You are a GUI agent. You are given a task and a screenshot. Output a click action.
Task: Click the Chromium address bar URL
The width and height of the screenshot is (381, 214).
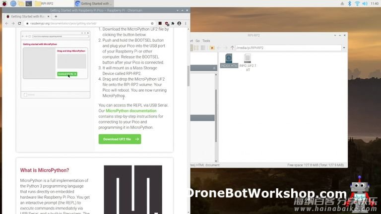63,24
